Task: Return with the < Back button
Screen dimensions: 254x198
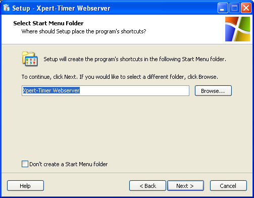Action: coord(147,186)
